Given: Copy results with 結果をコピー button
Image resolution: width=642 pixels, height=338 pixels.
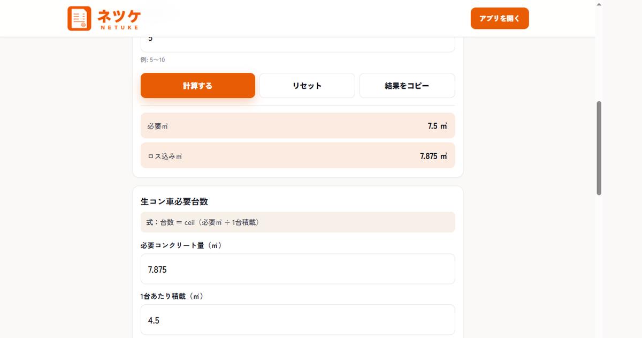Looking at the screenshot, I should pos(407,86).
